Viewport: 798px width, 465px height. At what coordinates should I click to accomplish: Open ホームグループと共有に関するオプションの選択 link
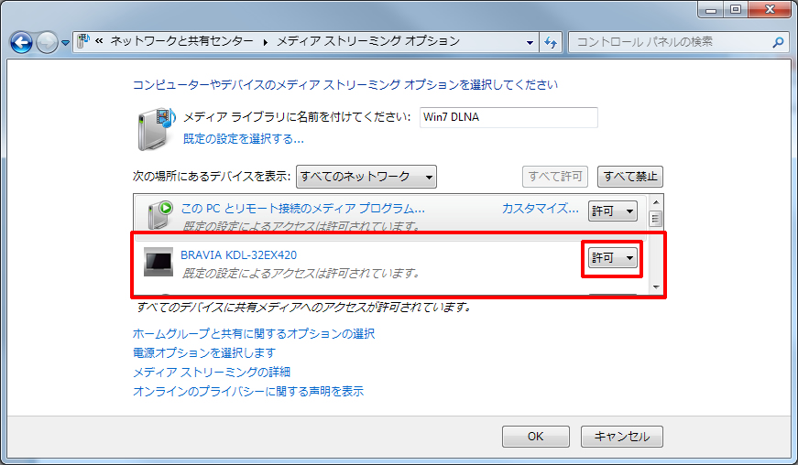(254, 333)
